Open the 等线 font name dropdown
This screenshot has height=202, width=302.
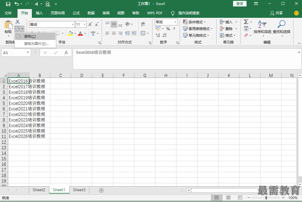(x=73, y=25)
